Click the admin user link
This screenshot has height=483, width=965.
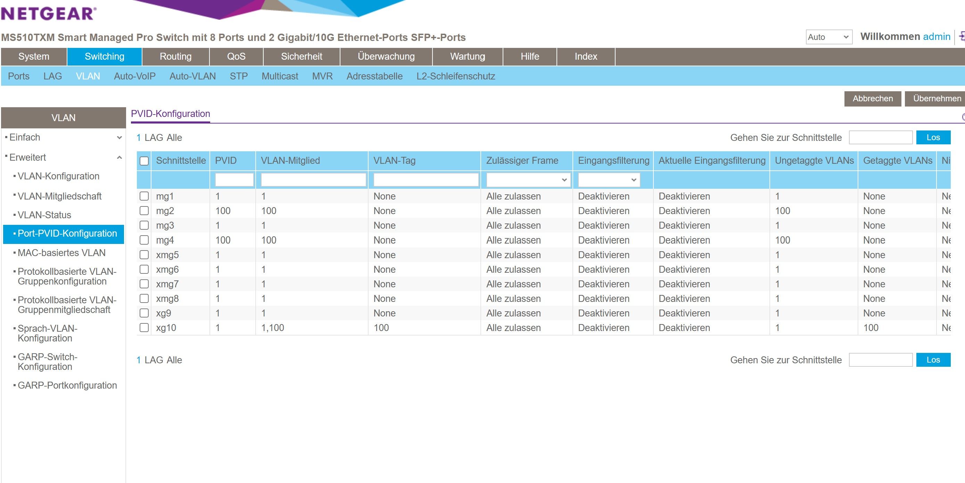click(x=937, y=37)
